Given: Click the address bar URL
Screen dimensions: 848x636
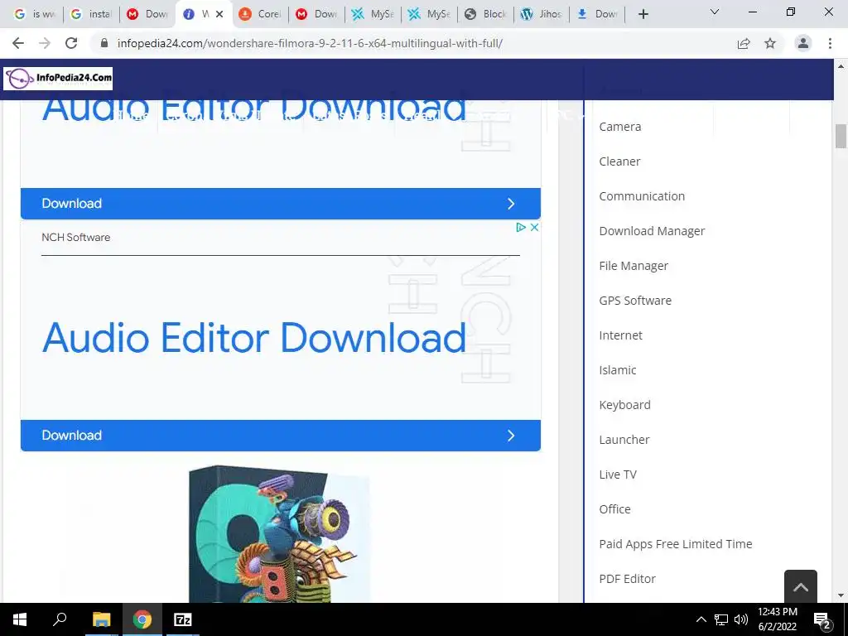Looking at the screenshot, I should [x=310, y=43].
